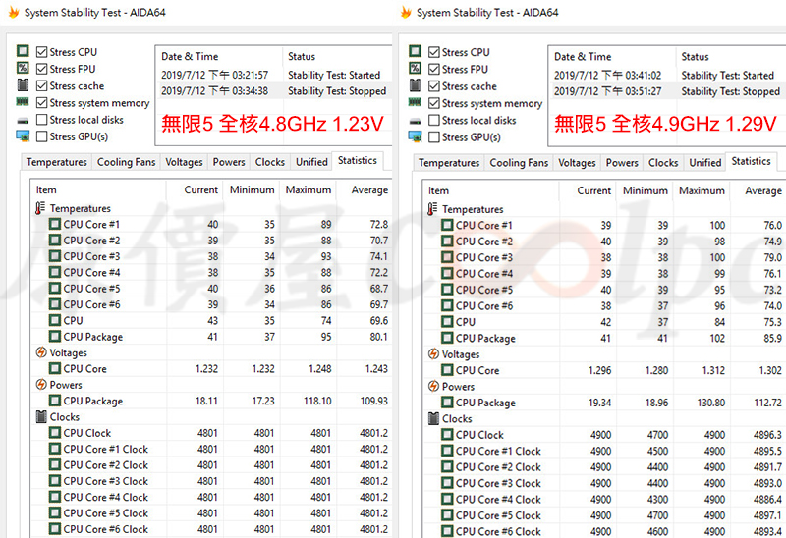Image resolution: width=786 pixels, height=538 pixels.
Task: Click Powers lightning icon in left statistics
Action: coord(41,384)
